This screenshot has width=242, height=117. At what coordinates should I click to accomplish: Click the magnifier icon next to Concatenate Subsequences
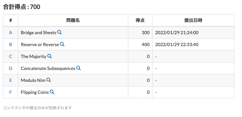click(x=79, y=68)
